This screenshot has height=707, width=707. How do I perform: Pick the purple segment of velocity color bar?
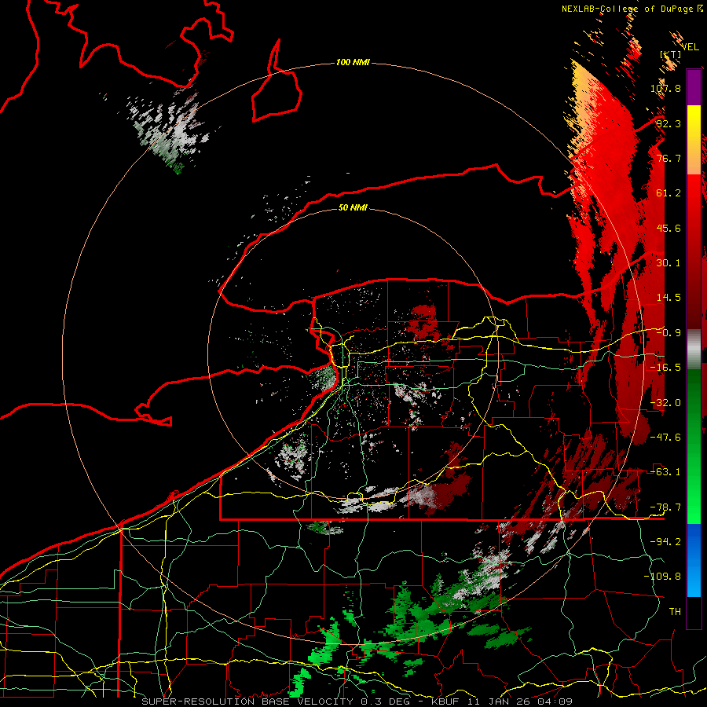tap(694, 87)
